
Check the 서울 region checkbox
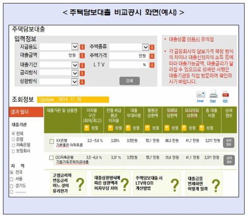click(x=11, y=179)
